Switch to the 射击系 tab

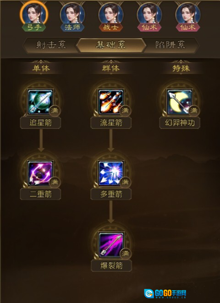click(51, 45)
